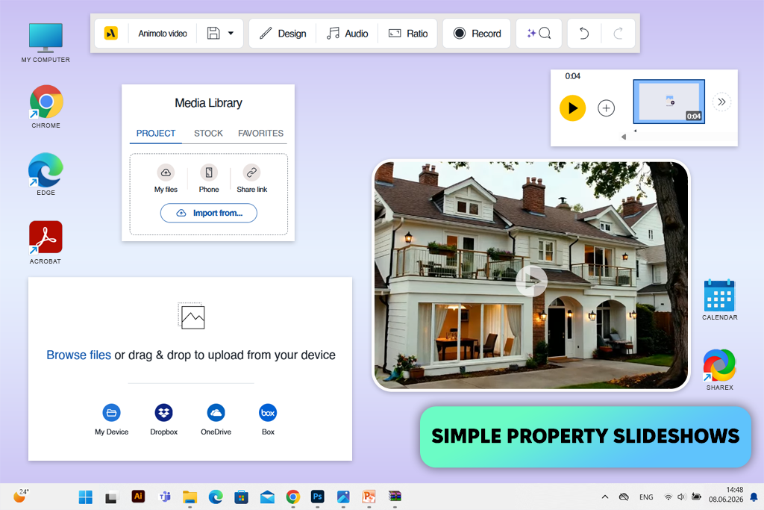Open the Ratio options

[x=408, y=33]
